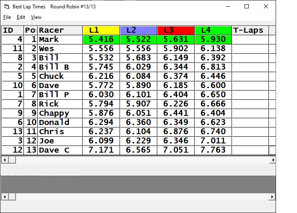Click bottom scrollbar left arrow
The height and width of the screenshot is (213, 297).
click(x=5, y=197)
